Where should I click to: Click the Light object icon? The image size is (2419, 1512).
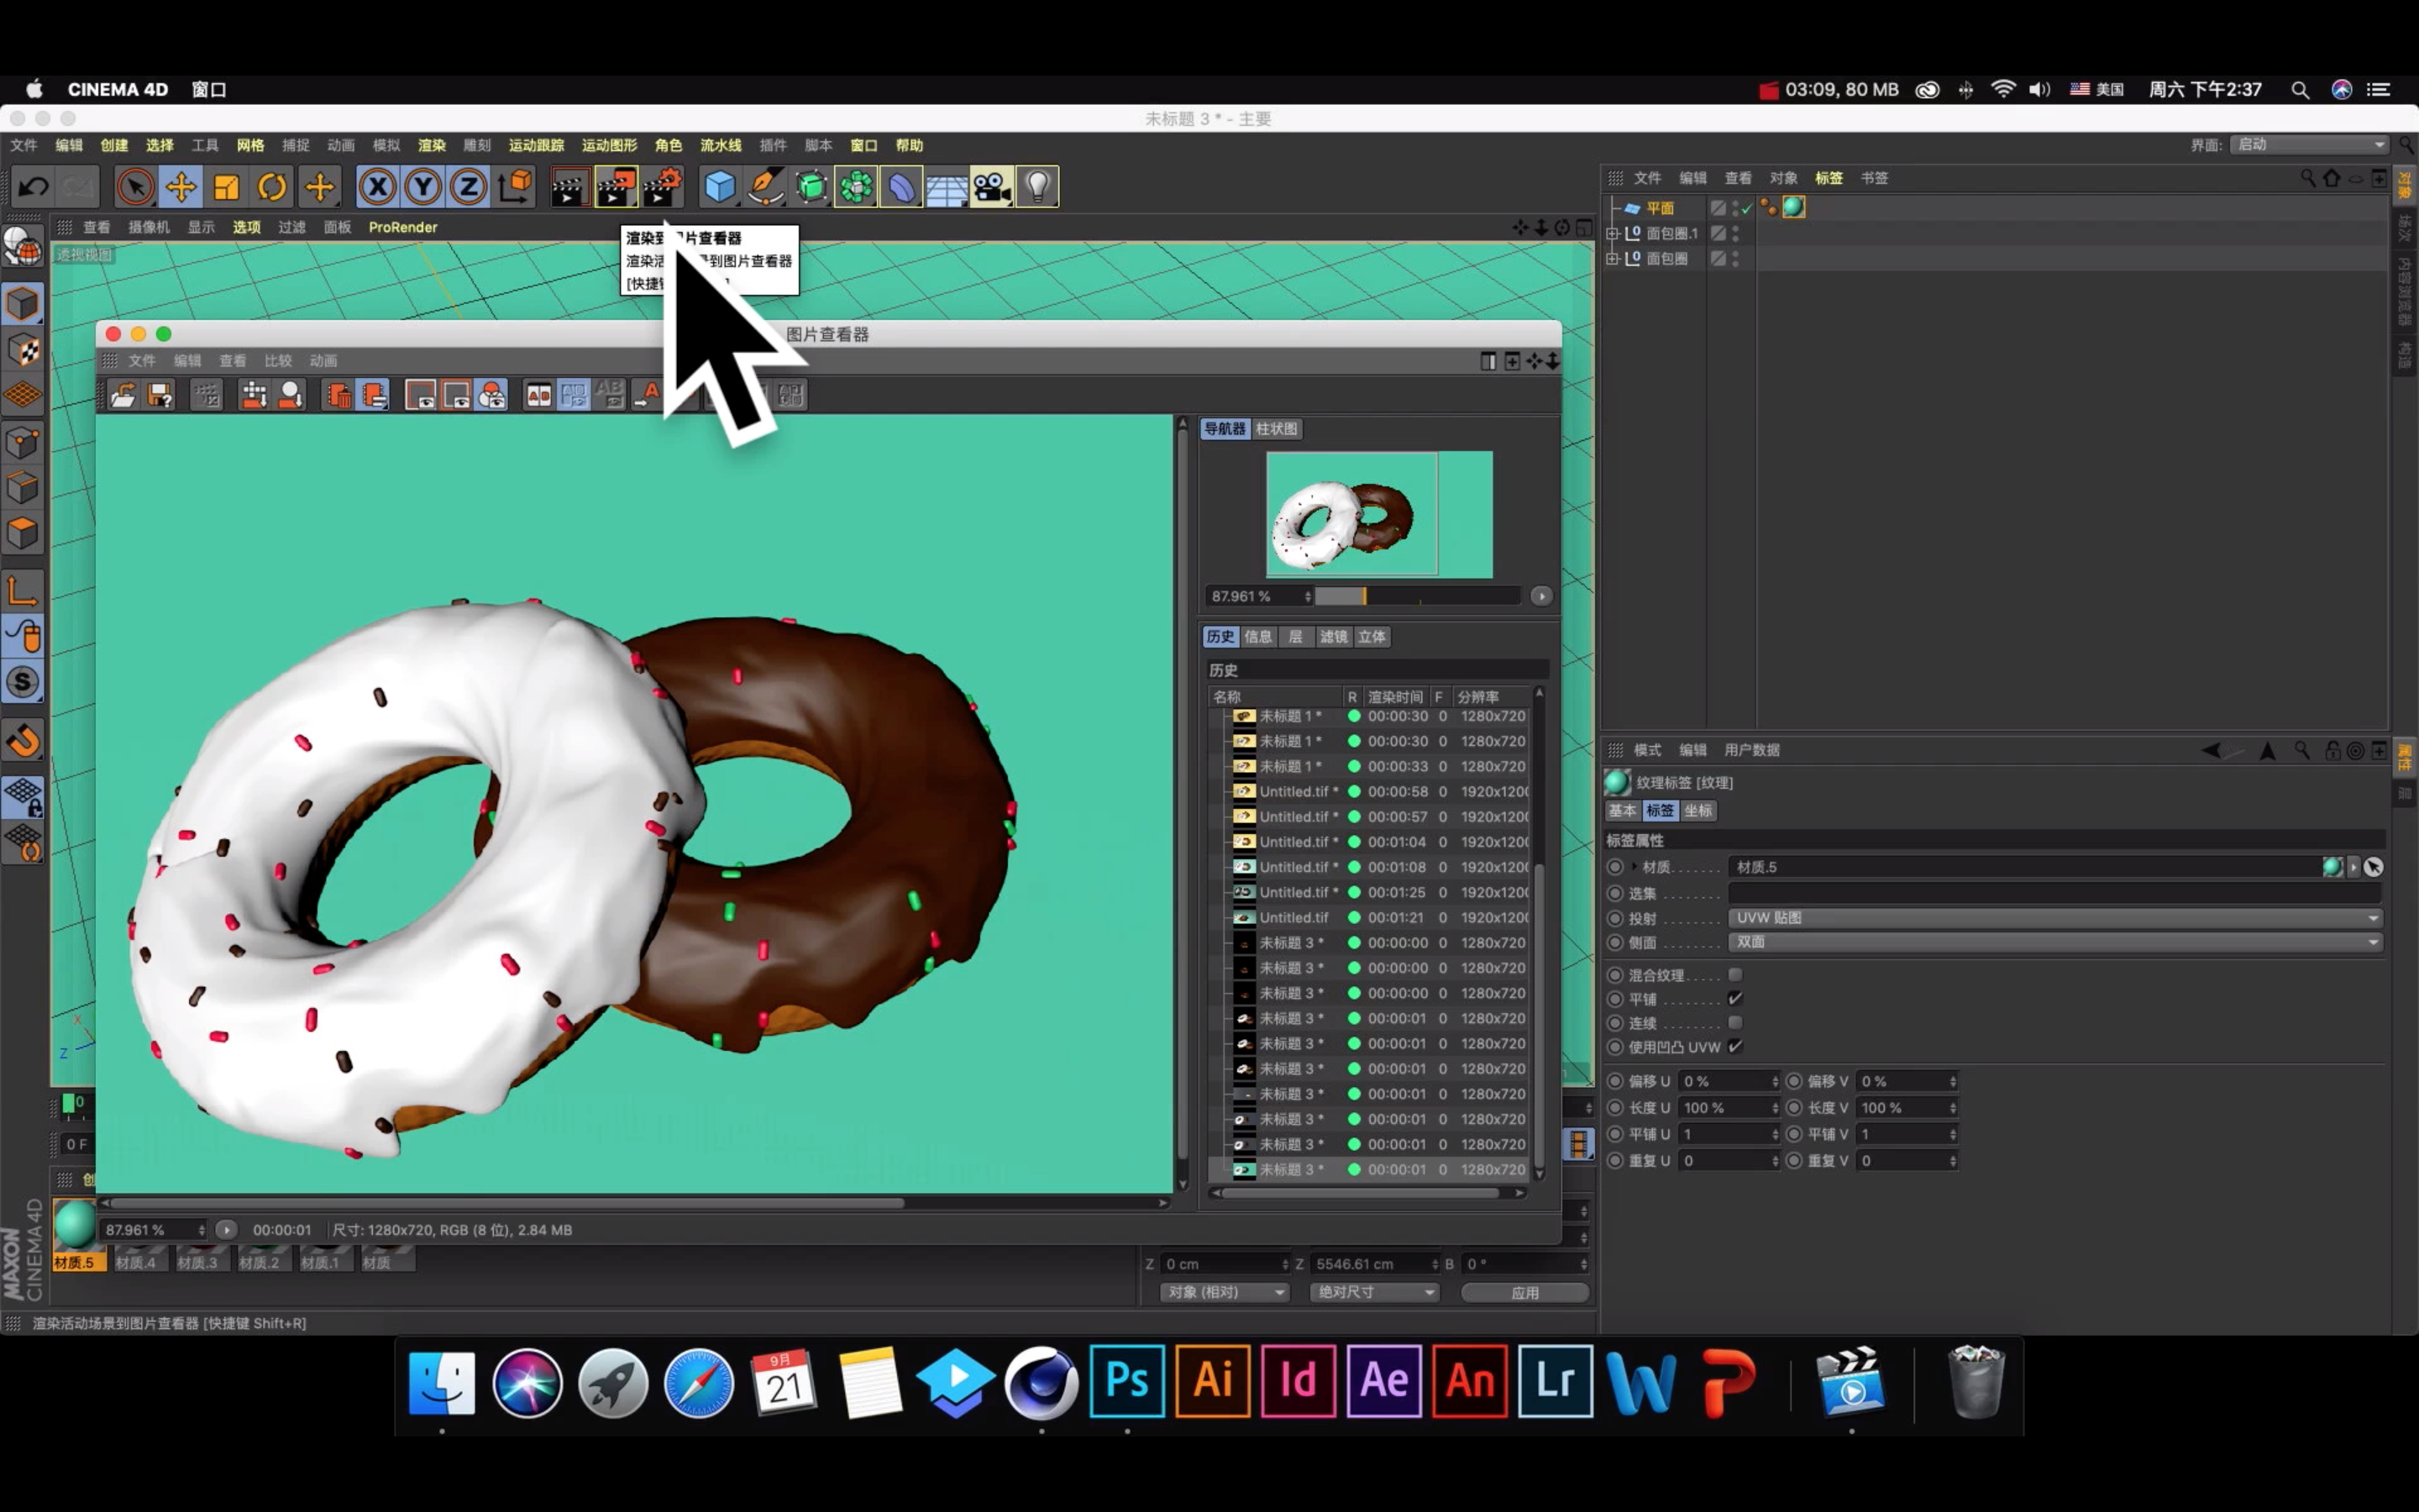(1036, 187)
